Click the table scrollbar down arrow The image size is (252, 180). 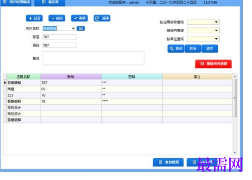(x=235, y=152)
